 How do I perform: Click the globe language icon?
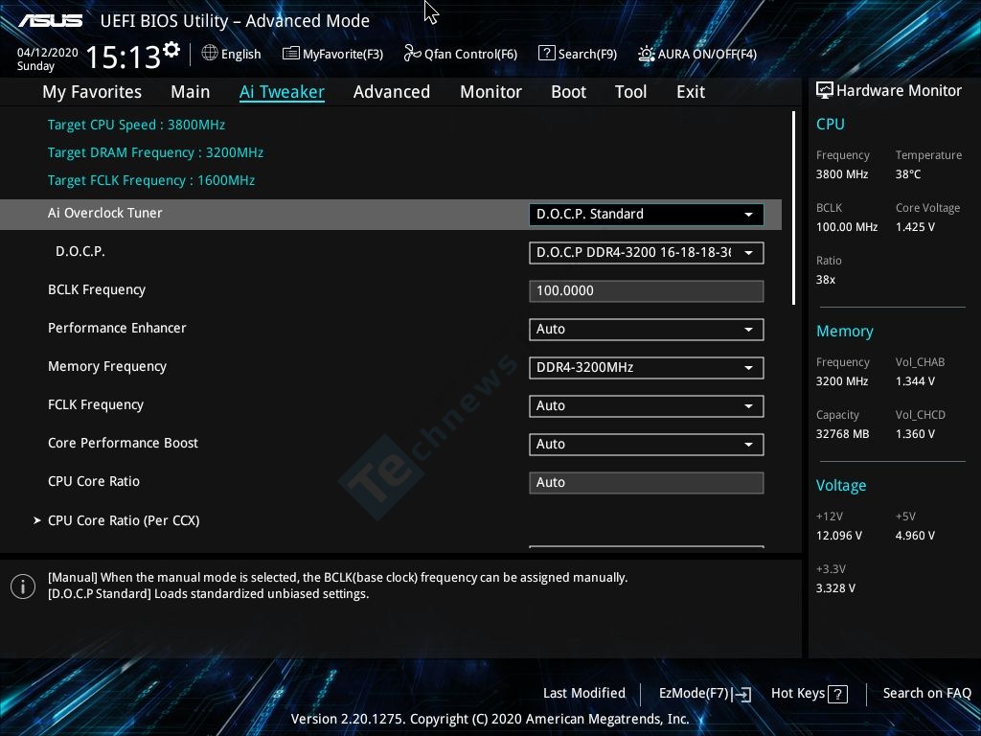click(210, 54)
